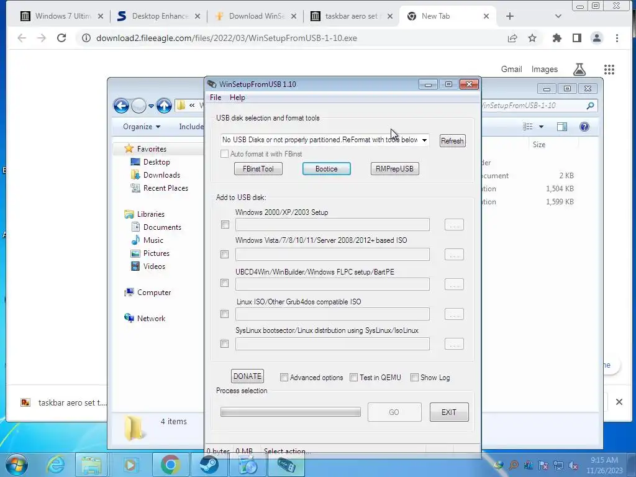Screen dimensions: 636x477
Task: Go up one folder in Explorer
Action: (164, 106)
